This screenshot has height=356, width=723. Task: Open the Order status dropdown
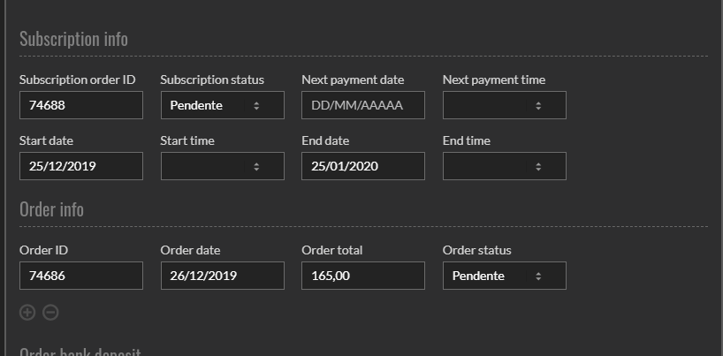pyautogui.click(x=504, y=276)
